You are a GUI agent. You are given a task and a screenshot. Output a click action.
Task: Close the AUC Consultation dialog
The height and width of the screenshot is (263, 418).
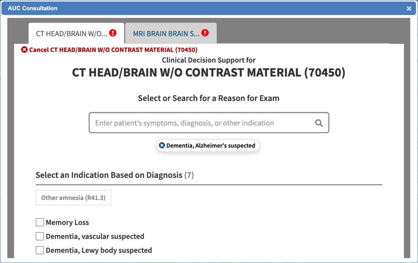click(409, 9)
